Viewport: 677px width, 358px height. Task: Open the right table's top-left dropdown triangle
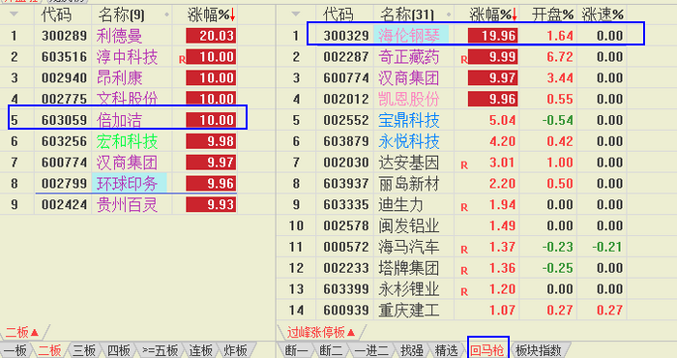coord(295,15)
